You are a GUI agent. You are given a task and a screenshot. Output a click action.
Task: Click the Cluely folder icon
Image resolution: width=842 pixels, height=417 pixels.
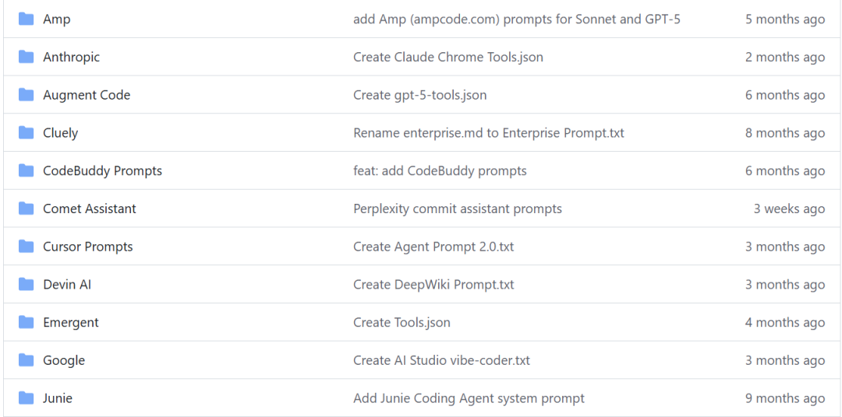pos(27,133)
